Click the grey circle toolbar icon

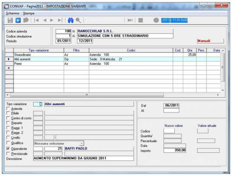156,20
